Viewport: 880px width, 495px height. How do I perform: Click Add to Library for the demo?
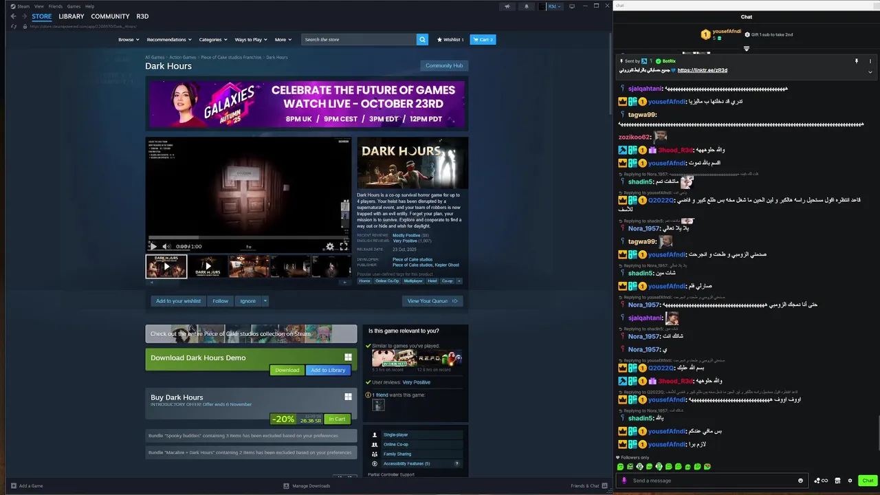328,370
